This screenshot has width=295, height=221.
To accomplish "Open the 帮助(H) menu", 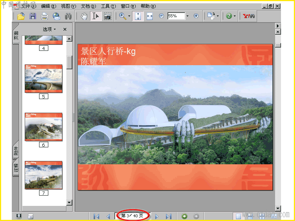I will click(148, 6).
